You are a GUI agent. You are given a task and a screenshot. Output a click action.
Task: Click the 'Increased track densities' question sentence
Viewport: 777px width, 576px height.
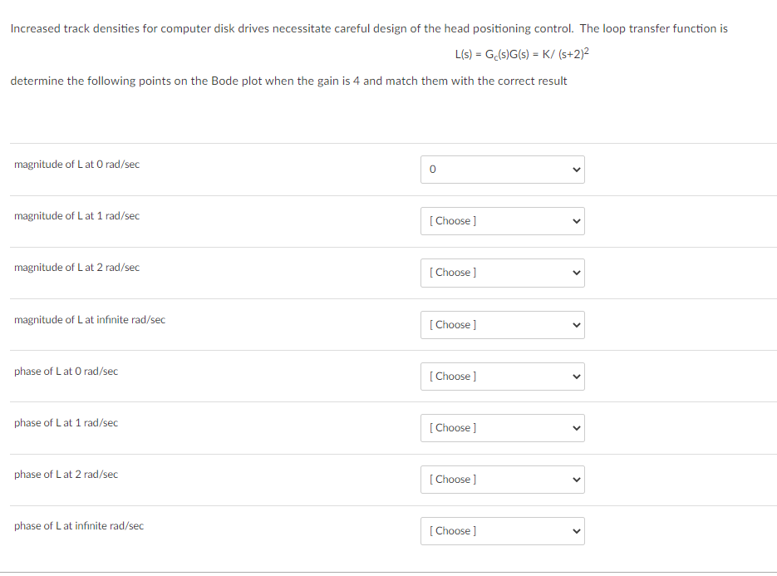368,28
